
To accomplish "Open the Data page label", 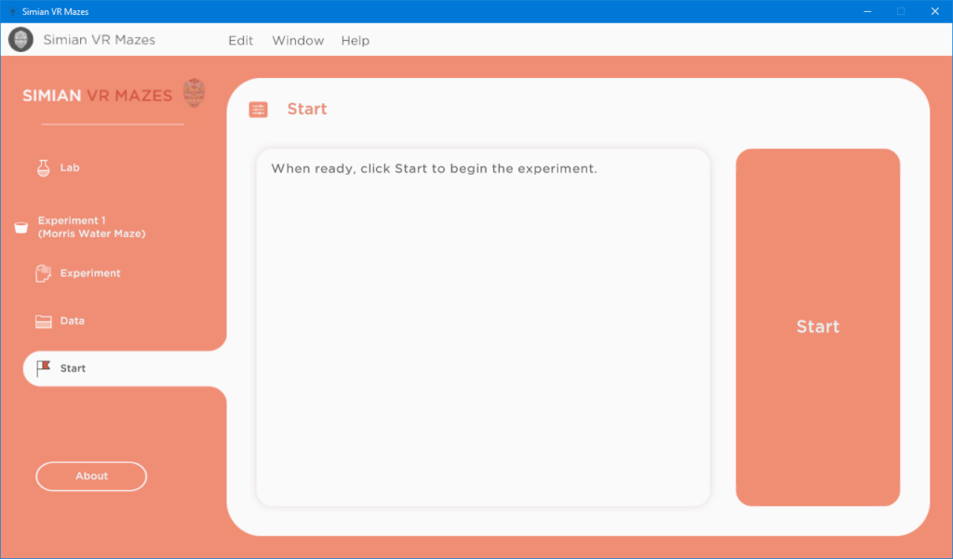I will point(73,321).
